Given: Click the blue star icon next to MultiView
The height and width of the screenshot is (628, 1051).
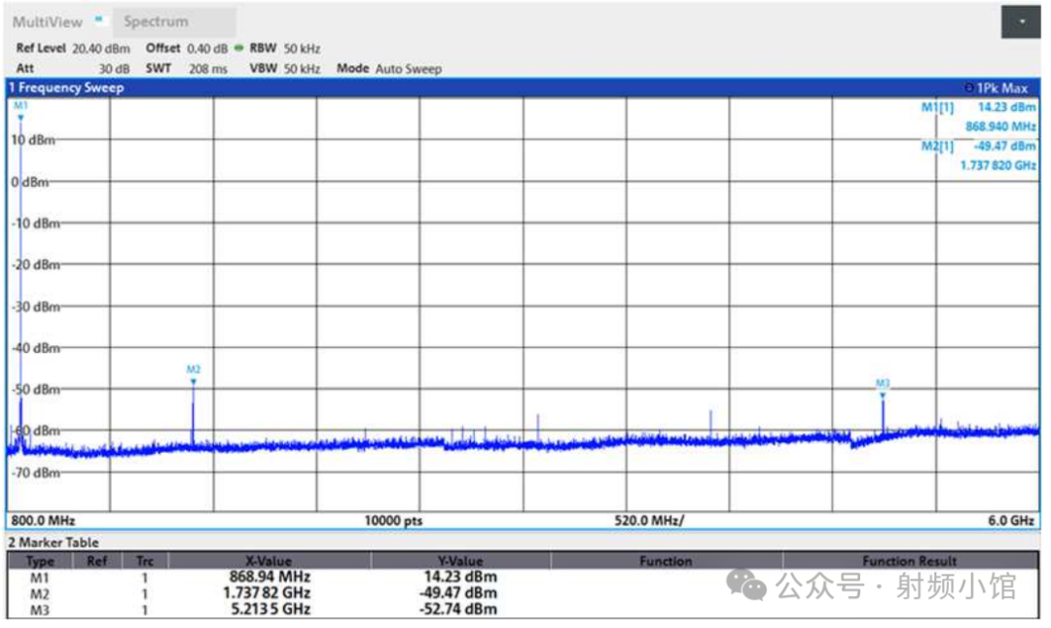Looking at the screenshot, I should click(x=98, y=19).
